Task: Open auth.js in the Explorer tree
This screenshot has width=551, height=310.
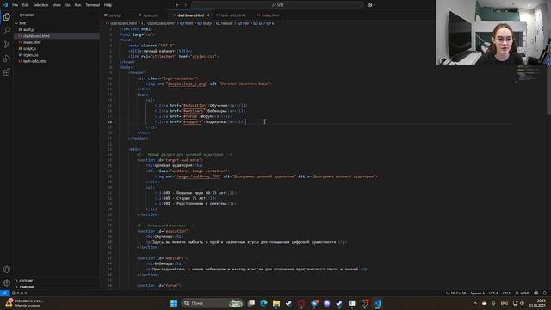Action: 28,29
